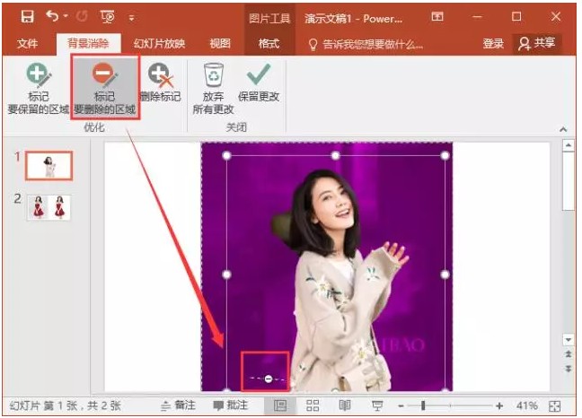
Task: Click the minus deletion mark on picture
Action: click(x=269, y=379)
